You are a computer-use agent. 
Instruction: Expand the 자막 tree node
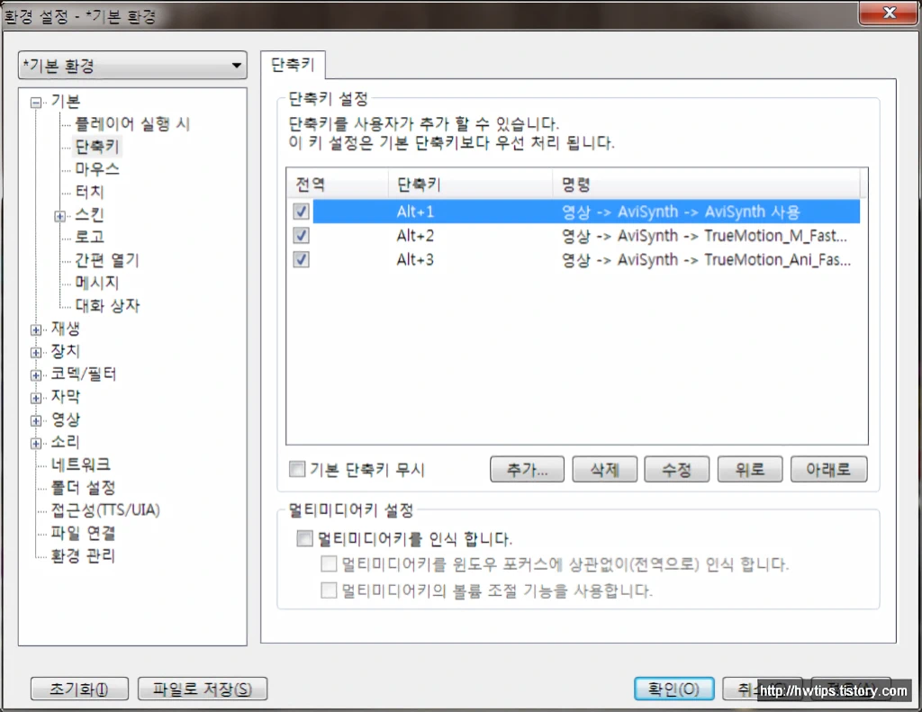(x=36, y=398)
